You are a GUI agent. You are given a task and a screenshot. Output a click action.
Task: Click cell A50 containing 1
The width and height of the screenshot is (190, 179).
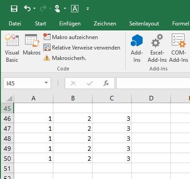[x=33, y=159]
